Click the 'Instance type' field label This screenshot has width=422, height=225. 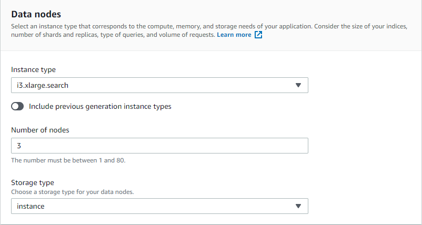33,69
